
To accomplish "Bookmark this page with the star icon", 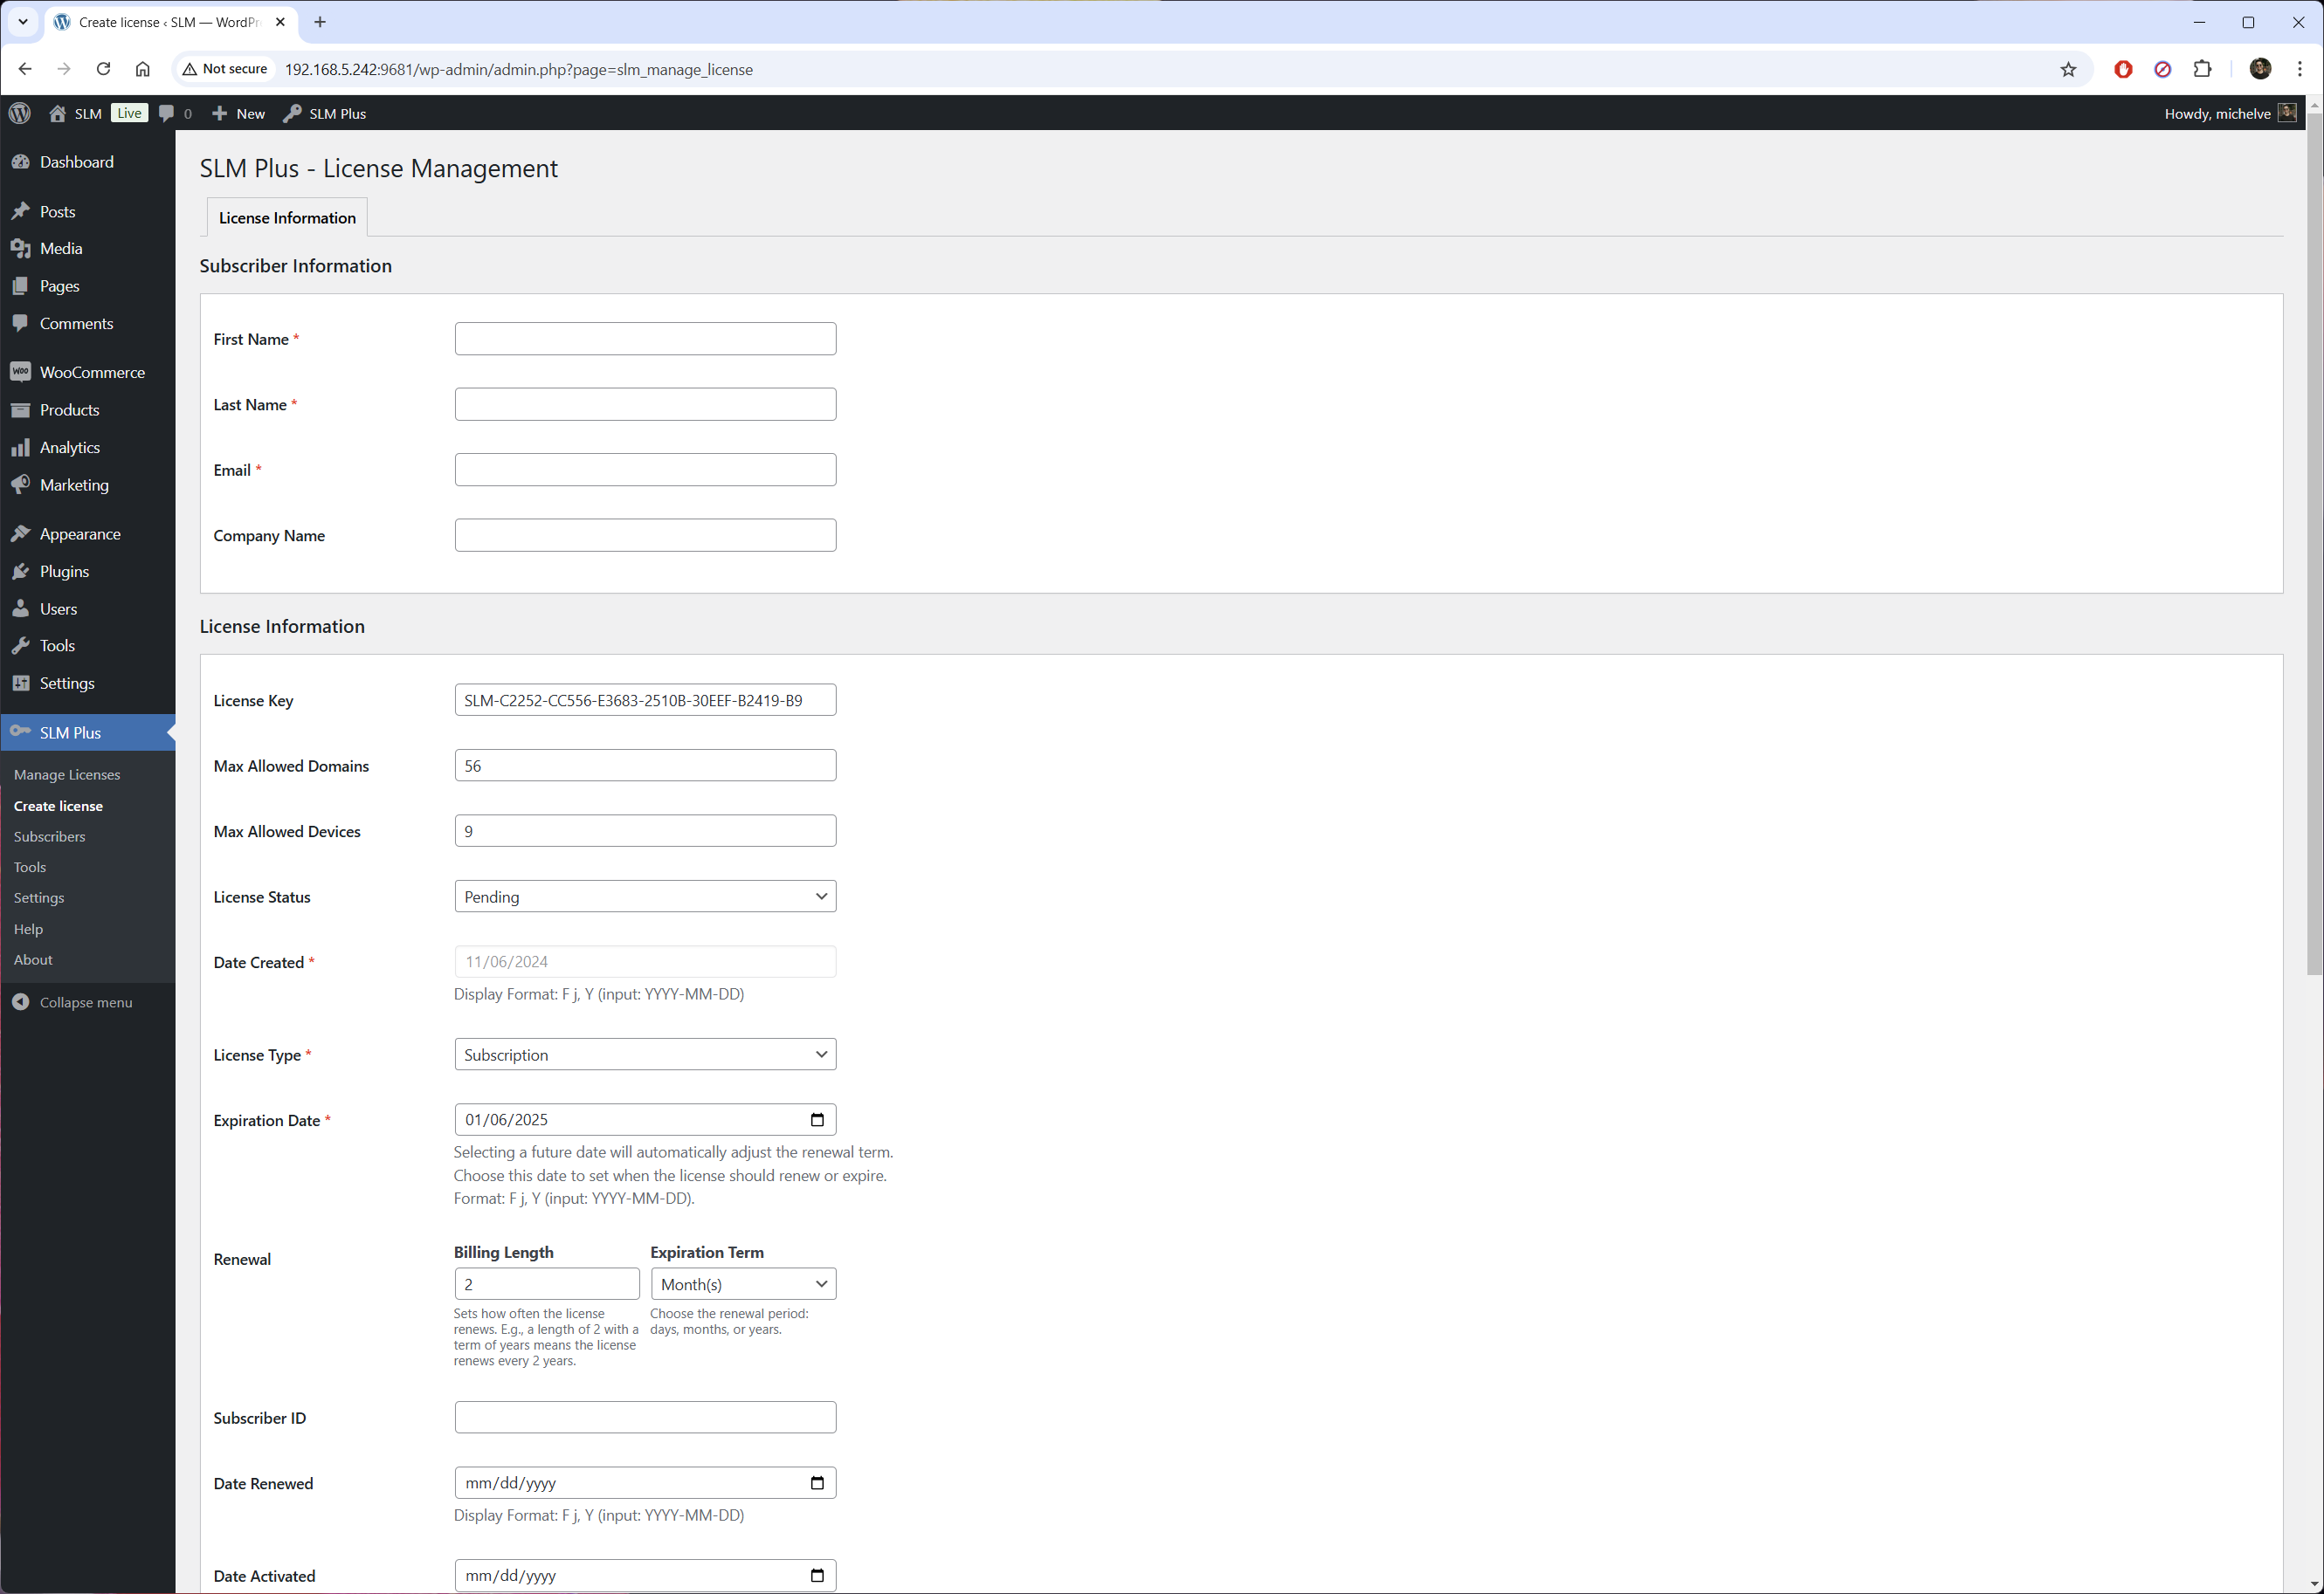I will 2068,69.
